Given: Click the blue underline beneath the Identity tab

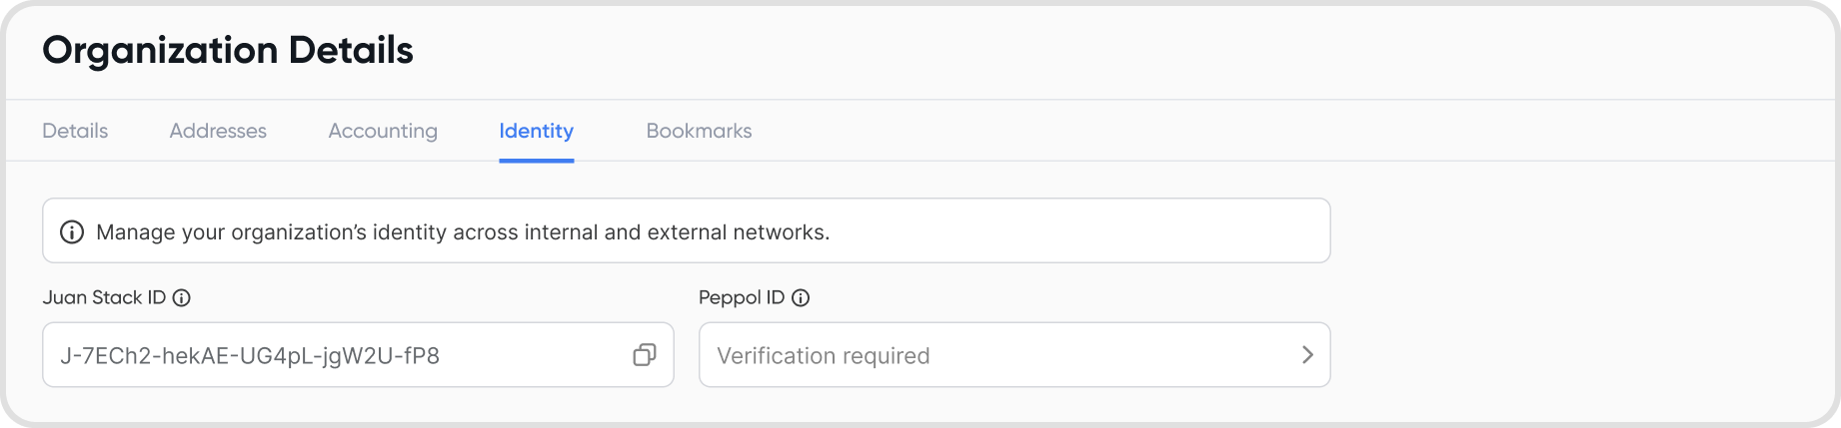Looking at the screenshot, I should coord(537,160).
